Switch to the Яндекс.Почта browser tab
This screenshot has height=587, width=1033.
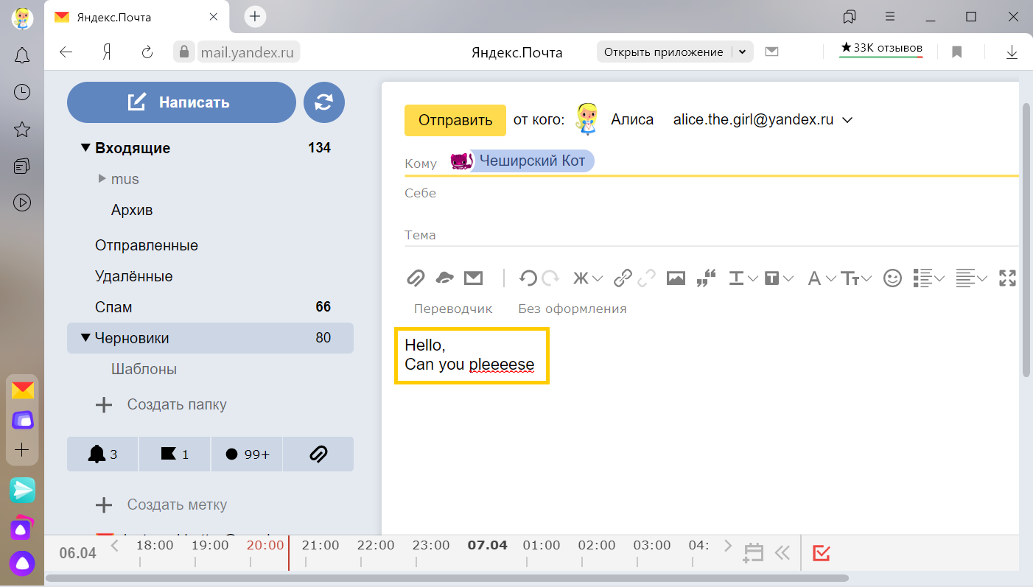[136, 16]
